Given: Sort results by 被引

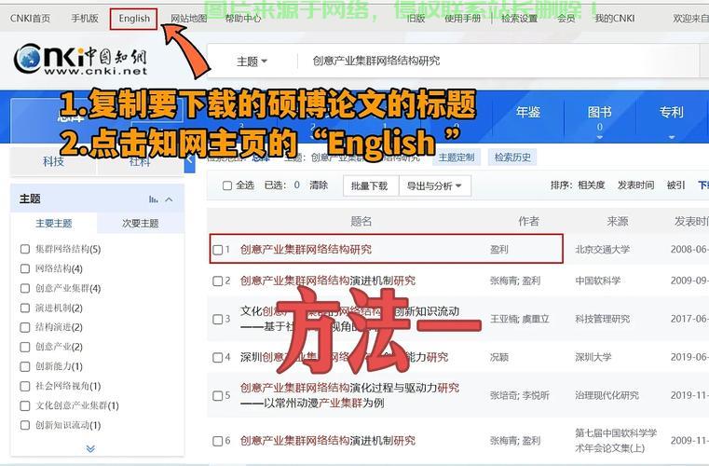Looking at the screenshot, I should [x=675, y=185].
